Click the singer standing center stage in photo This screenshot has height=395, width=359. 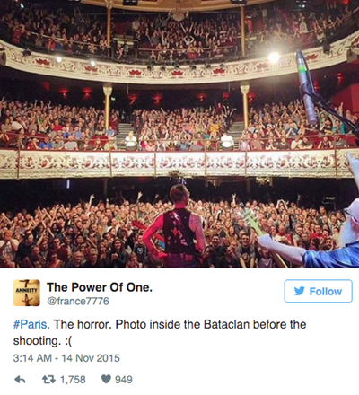178,227
